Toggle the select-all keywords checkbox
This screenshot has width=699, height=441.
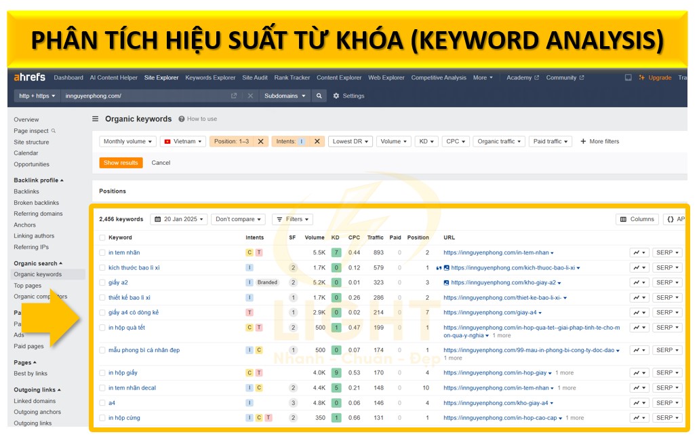(102, 237)
